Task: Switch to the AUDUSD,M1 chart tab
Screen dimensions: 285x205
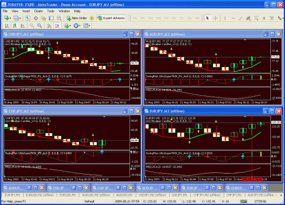Action: 124,195
